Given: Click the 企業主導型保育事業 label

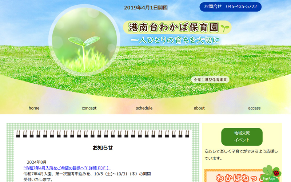Looking at the screenshot, I should [210, 80].
